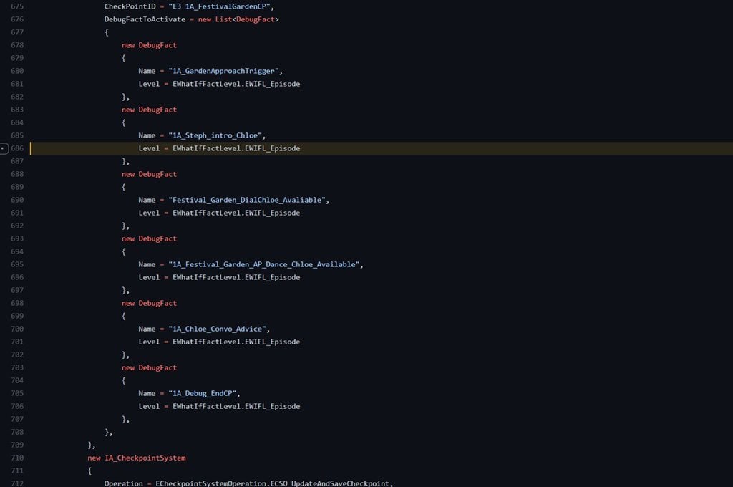The width and height of the screenshot is (733, 487).
Task: Select line number 695
Action: tap(17, 264)
